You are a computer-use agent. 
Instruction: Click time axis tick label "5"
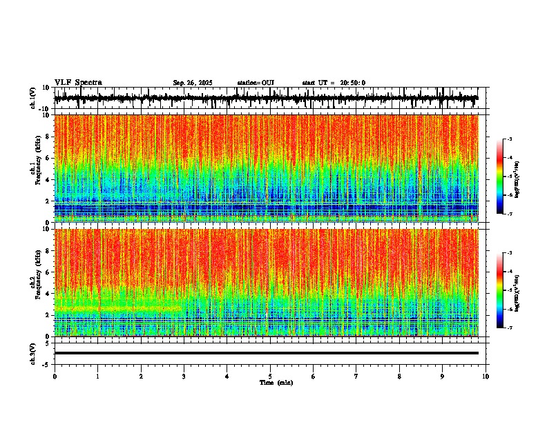pos(270,376)
